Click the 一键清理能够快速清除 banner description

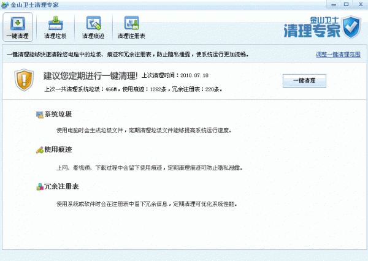click(x=128, y=55)
